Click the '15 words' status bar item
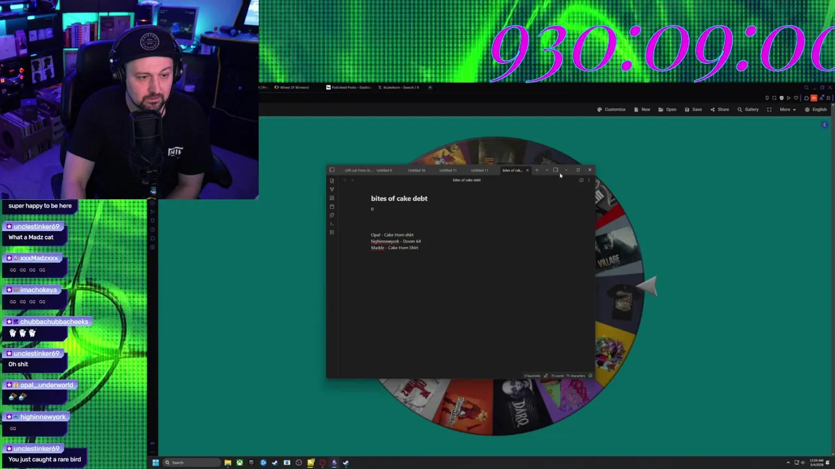The width and height of the screenshot is (835, 469). [558, 376]
